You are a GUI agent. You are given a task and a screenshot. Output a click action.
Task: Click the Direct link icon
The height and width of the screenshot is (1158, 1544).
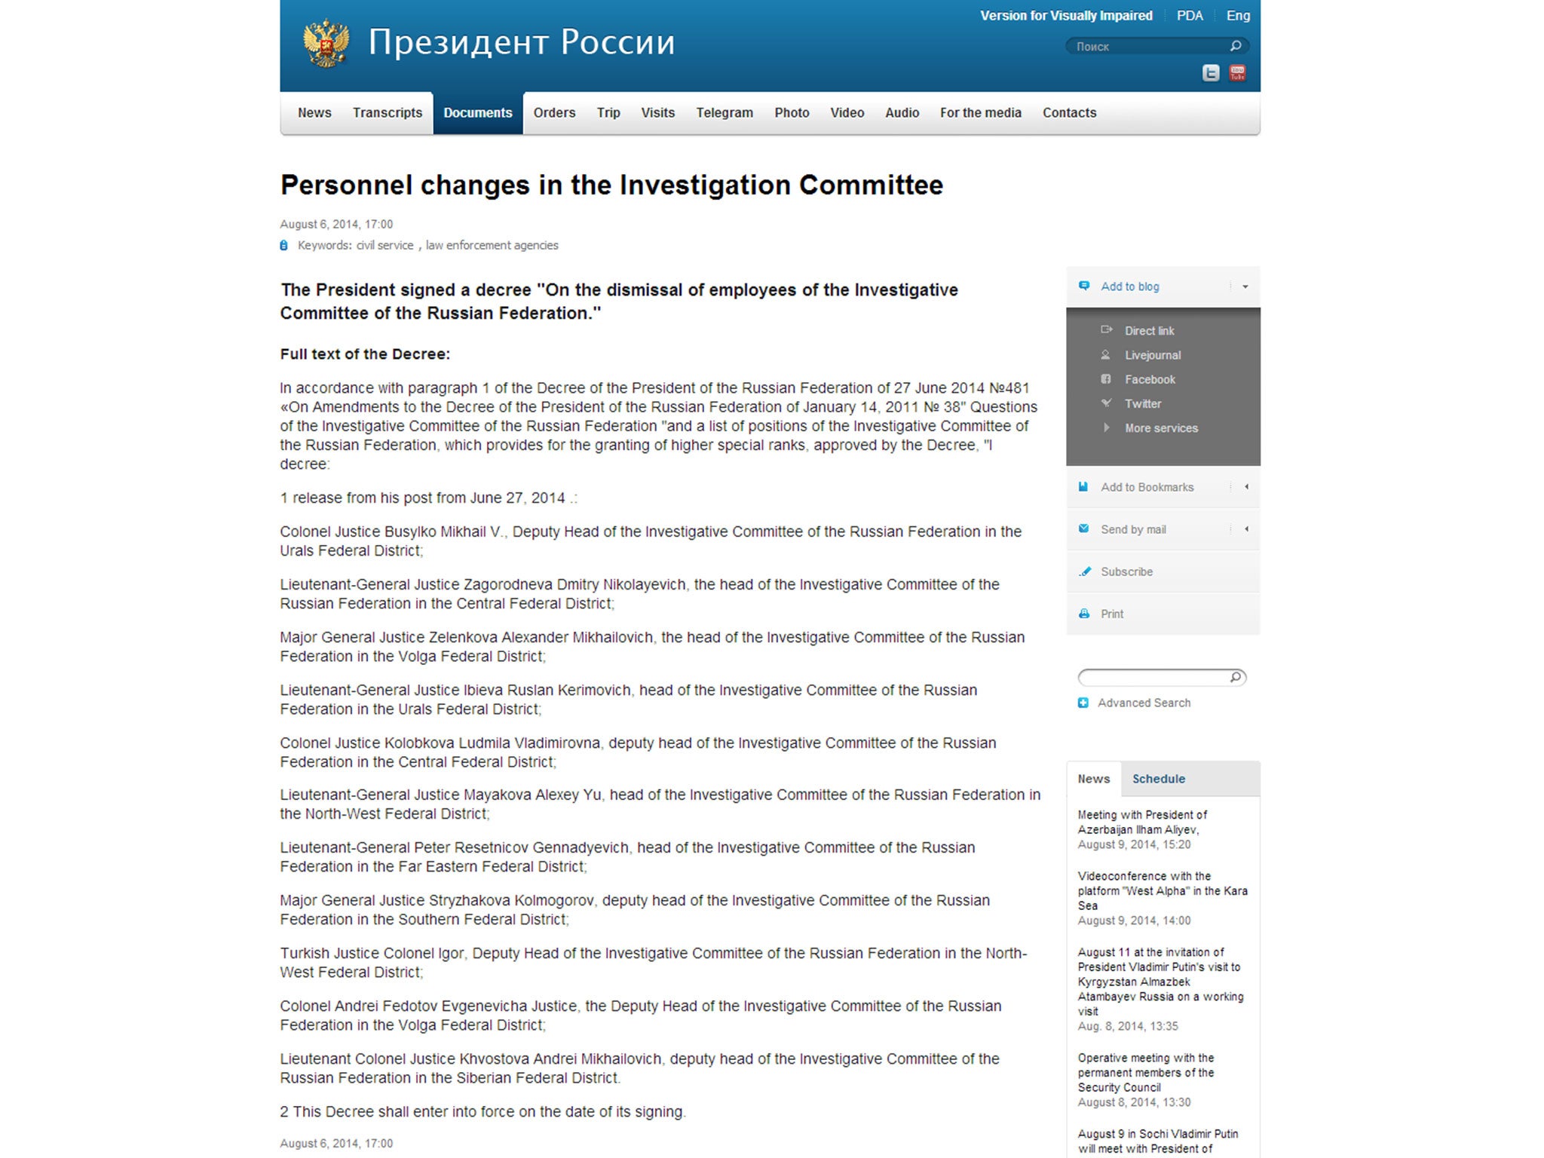(1107, 329)
